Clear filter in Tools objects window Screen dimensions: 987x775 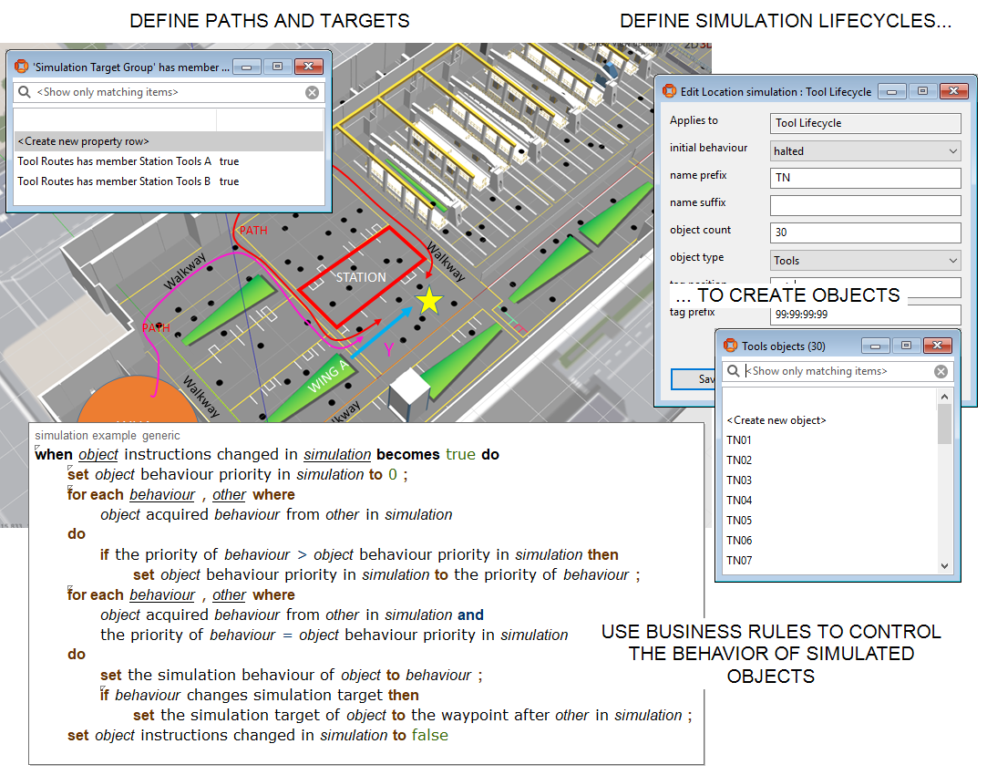pos(941,371)
